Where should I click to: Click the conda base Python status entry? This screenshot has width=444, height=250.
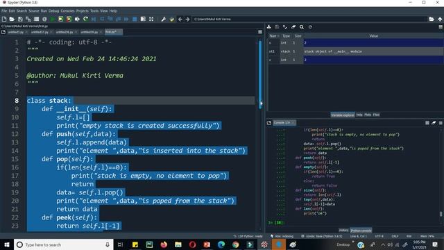321,236
